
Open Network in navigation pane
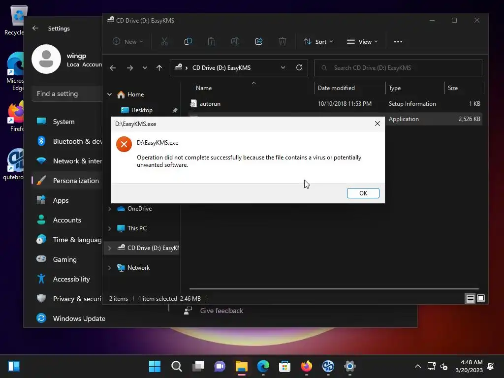click(138, 267)
